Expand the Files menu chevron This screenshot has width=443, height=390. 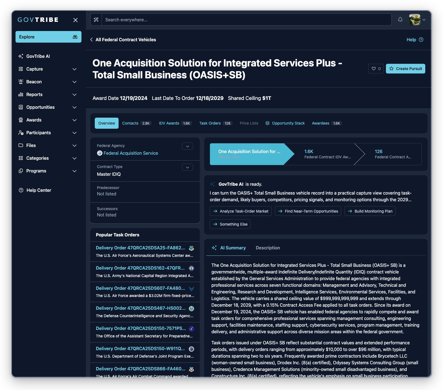pos(75,145)
